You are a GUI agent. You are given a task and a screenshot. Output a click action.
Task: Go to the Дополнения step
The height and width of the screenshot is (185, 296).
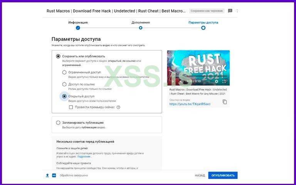pyautogui.click(x=140, y=25)
